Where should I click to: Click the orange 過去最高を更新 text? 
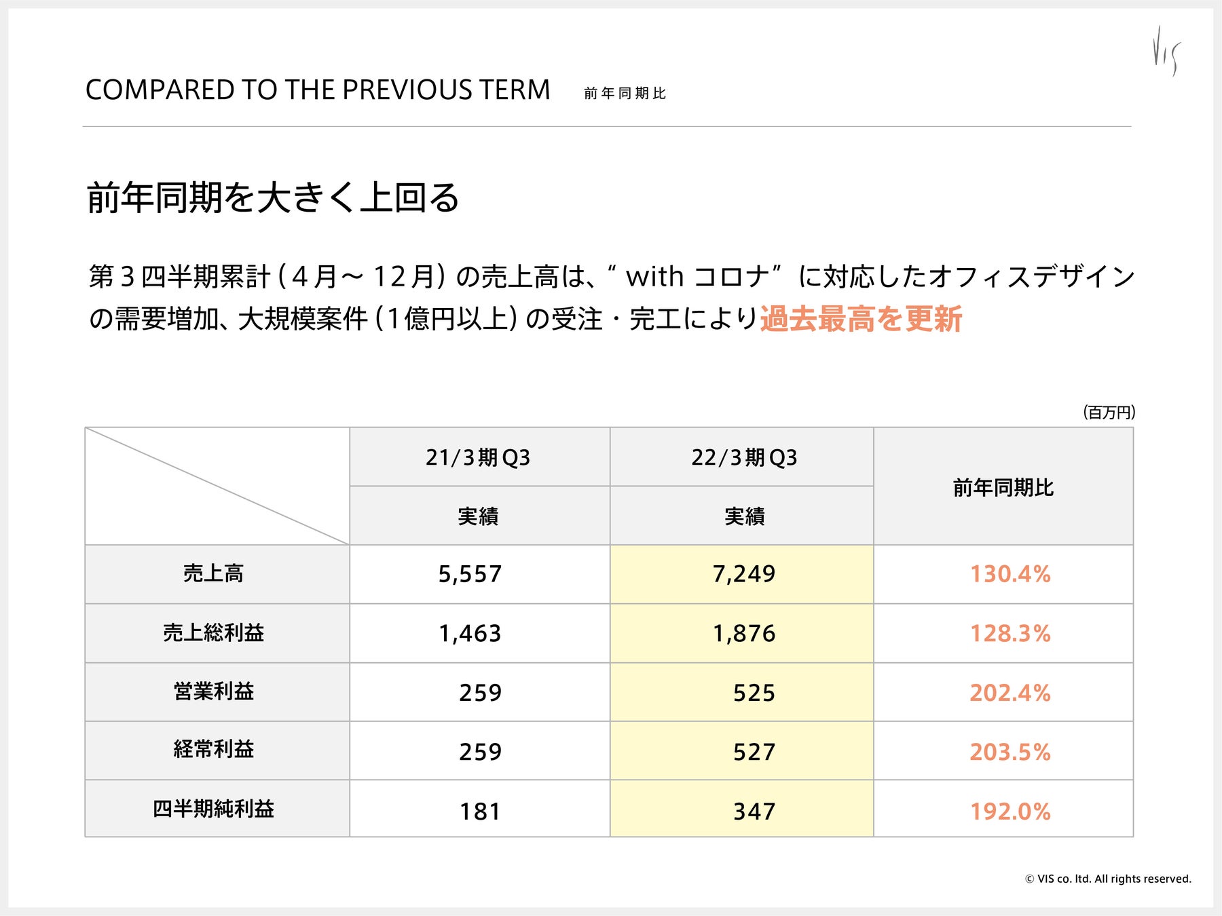pyautogui.click(x=860, y=319)
